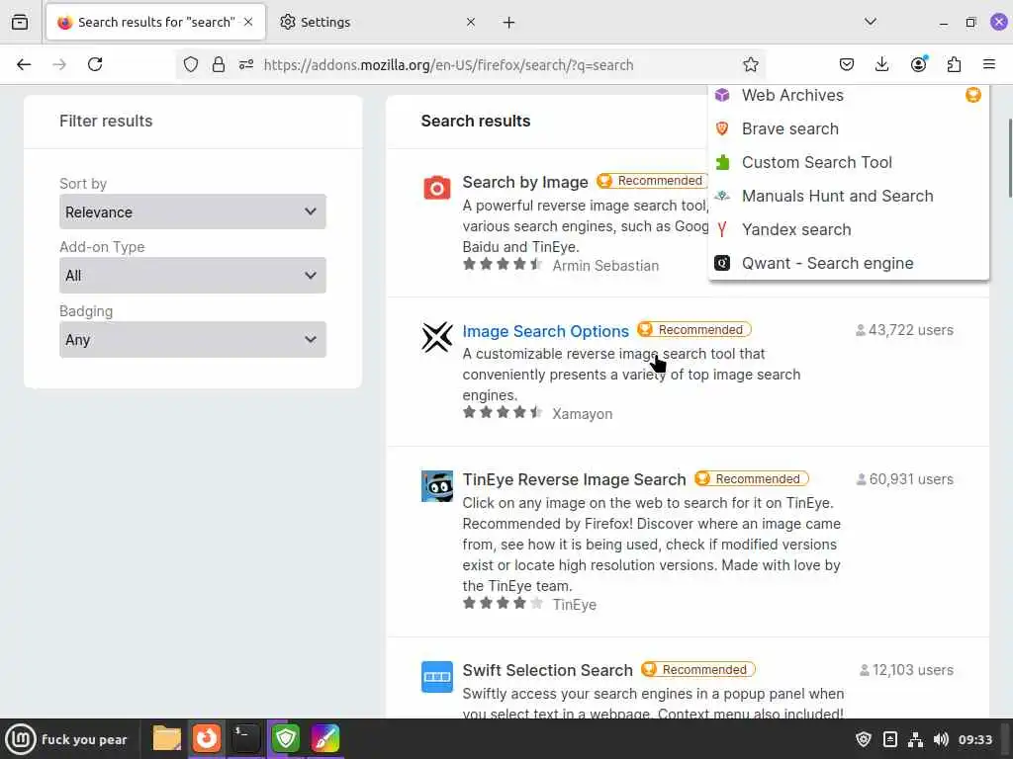Open the Image Search Options add-on
The image size is (1013, 759).
coord(545,331)
